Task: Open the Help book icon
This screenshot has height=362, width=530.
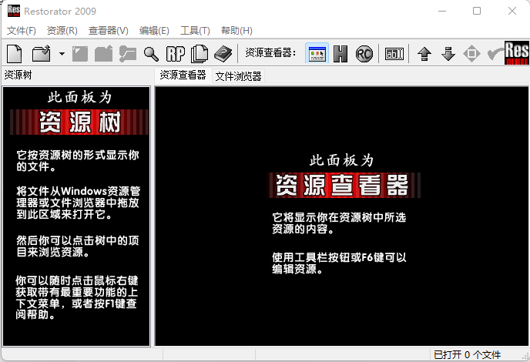Action: click(223, 54)
